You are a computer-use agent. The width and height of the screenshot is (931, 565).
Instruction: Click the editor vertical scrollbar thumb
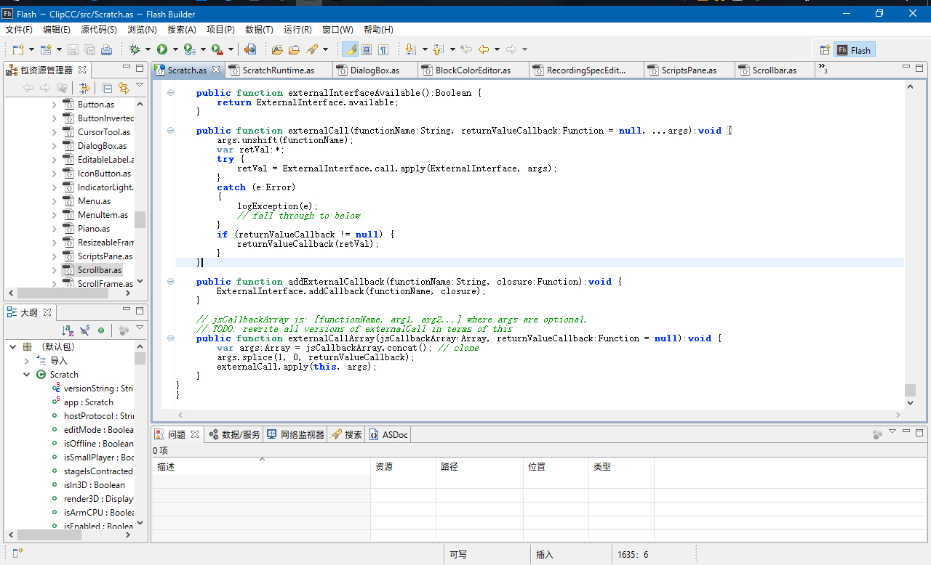click(910, 390)
